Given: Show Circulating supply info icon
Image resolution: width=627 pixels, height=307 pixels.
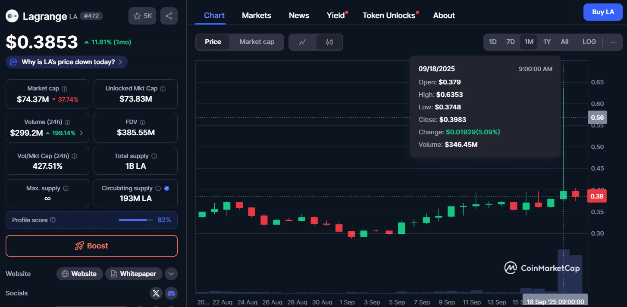Looking at the screenshot, I should tap(158, 189).
